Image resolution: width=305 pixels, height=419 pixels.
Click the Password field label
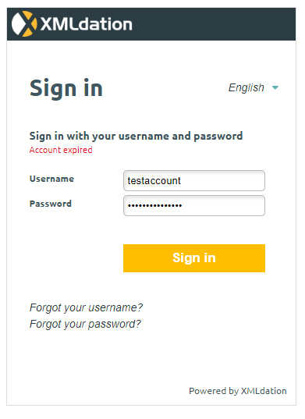pos(51,204)
